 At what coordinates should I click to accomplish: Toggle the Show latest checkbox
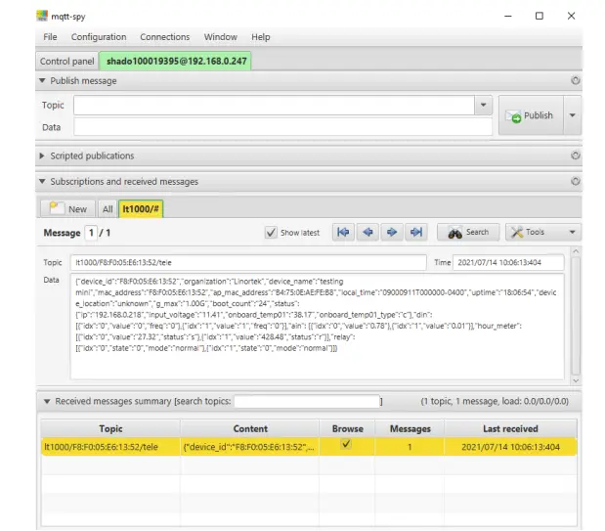[271, 233]
